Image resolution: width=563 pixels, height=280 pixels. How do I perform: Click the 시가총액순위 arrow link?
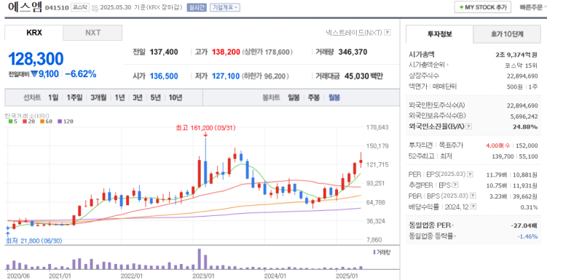point(428,65)
